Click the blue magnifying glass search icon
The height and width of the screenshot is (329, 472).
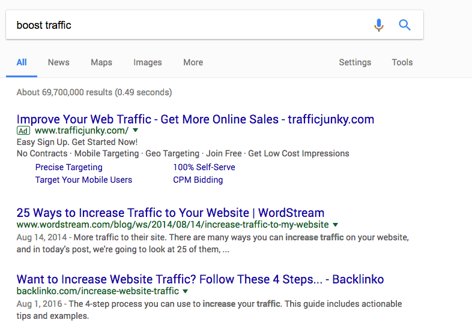click(x=405, y=25)
